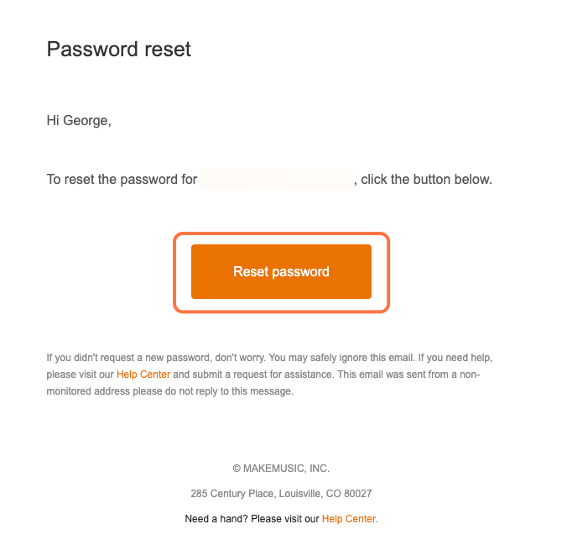Open the footer Help Center link
This screenshot has width=572, height=545.
click(349, 519)
